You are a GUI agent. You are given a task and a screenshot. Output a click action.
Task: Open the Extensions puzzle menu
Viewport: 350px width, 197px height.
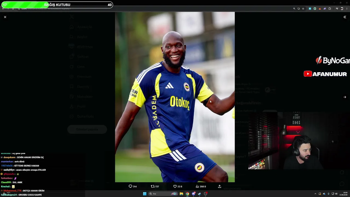pos(330,9)
